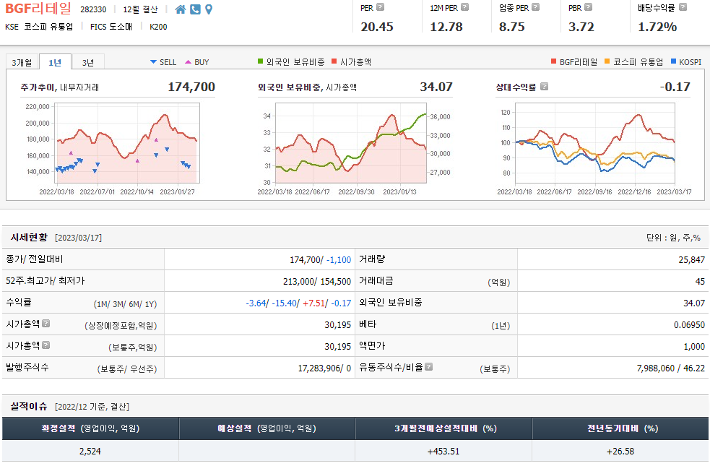Click the 주가추이, 내부자거래 price chart

click(x=127, y=143)
